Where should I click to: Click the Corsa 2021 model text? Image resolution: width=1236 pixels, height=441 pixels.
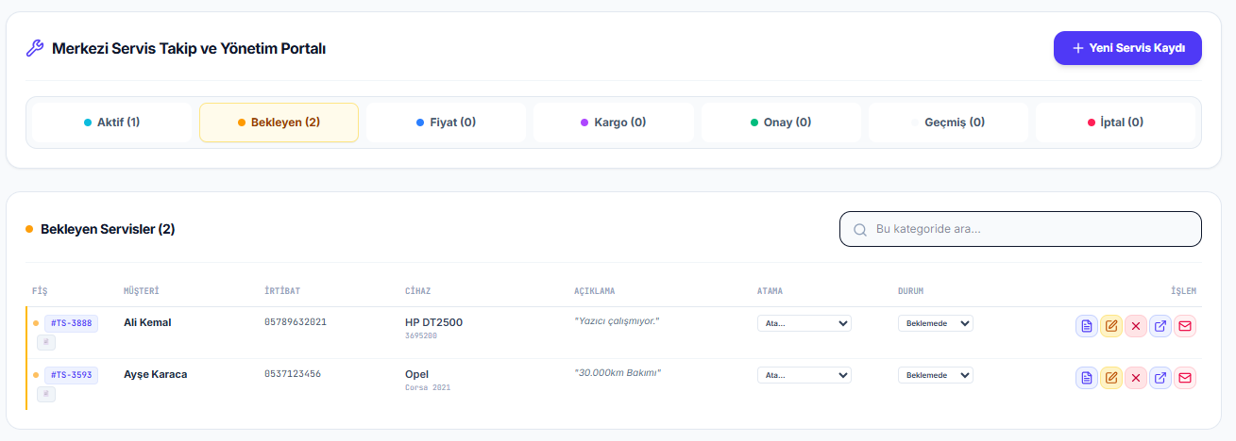click(x=428, y=387)
